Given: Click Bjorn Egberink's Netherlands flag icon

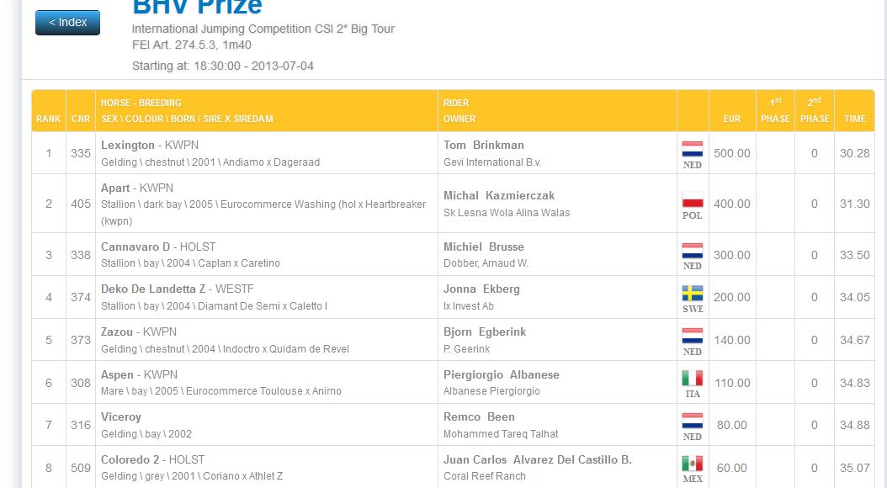Looking at the screenshot, I should coord(693,336).
